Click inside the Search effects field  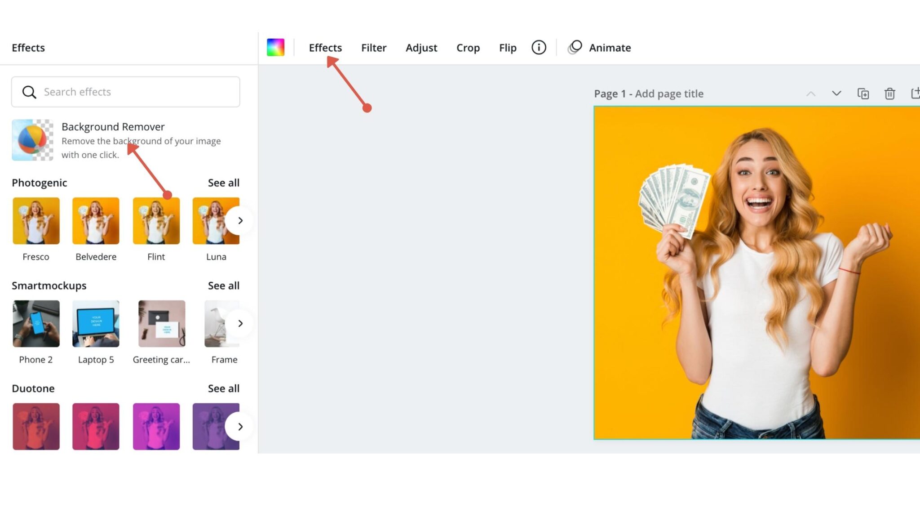point(126,92)
